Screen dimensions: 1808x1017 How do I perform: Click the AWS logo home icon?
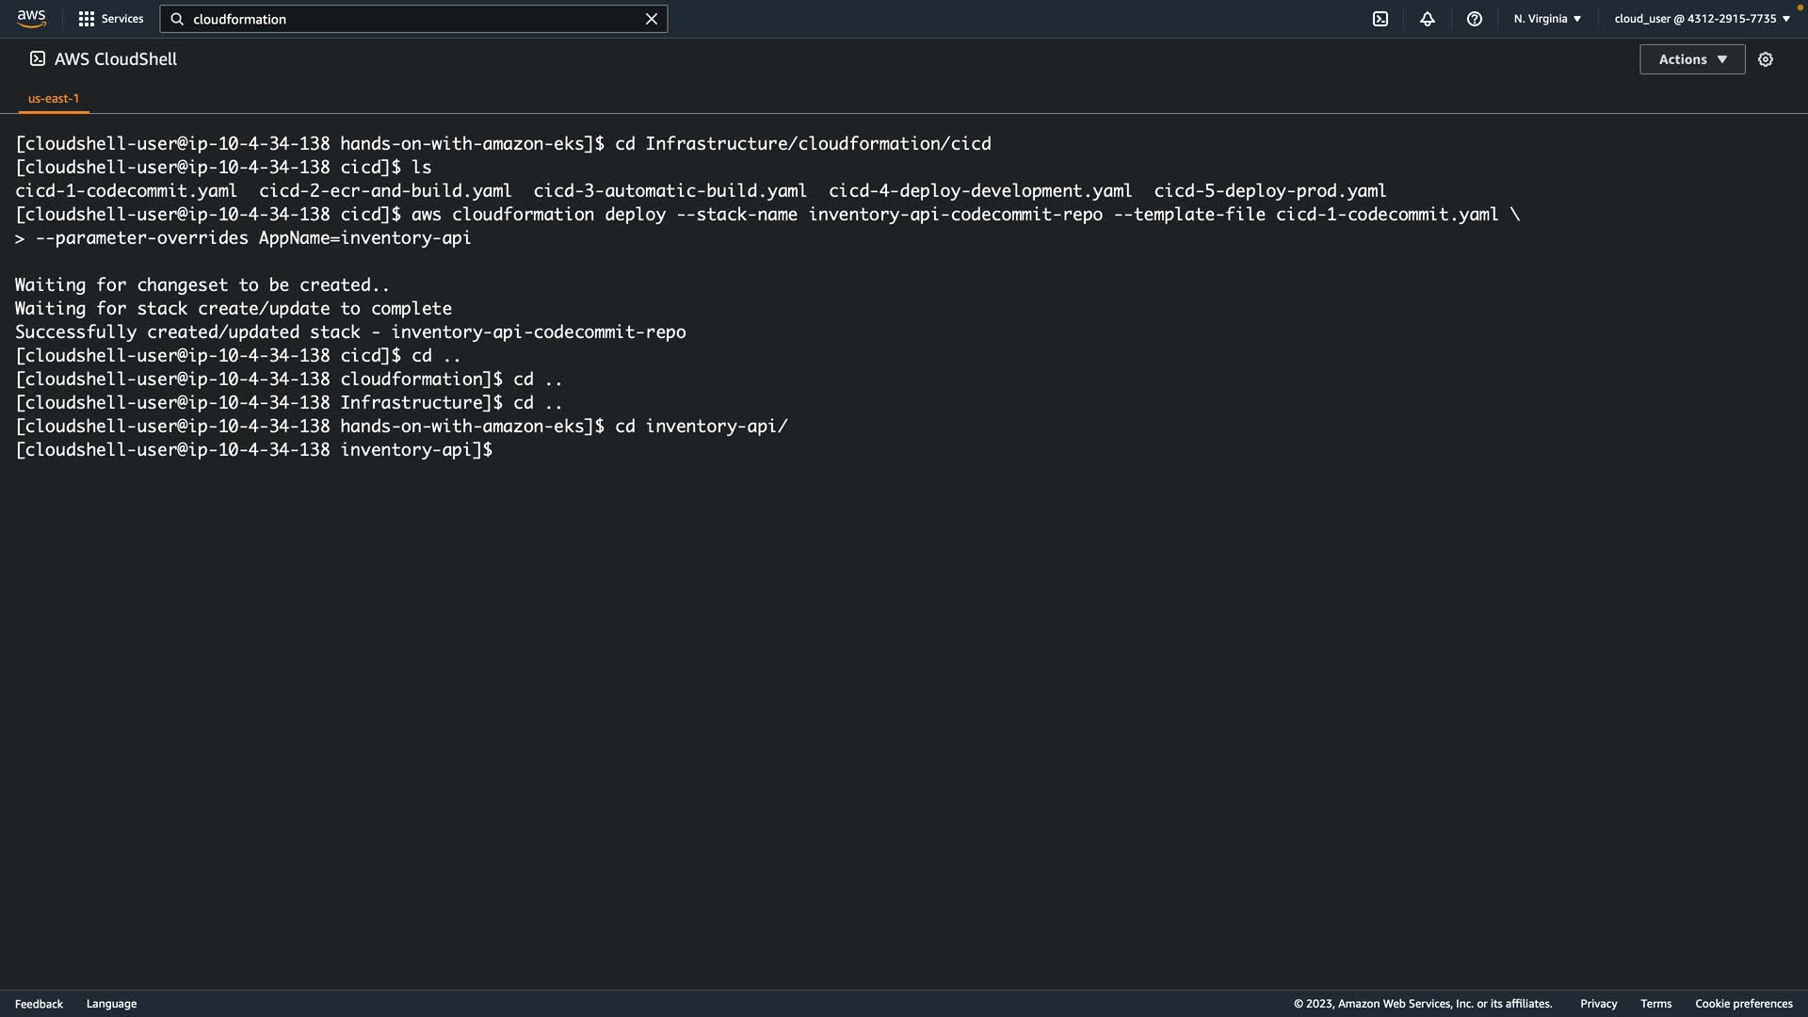coord(31,18)
